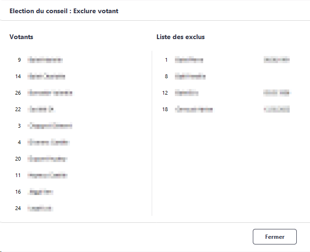Pick excluded entry number 18

point(194,109)
